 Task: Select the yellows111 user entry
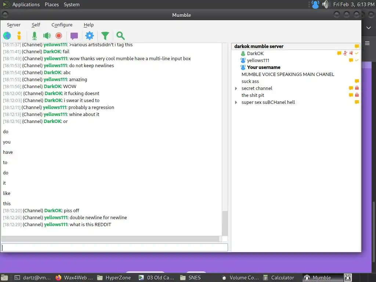coord(258,61)
